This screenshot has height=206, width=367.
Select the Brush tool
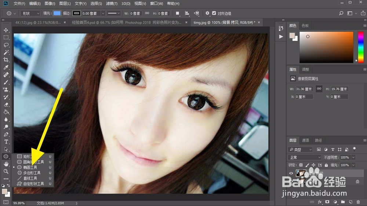pos(6,82)
